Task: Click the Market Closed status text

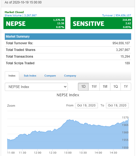Action: (x=14, y=12)
